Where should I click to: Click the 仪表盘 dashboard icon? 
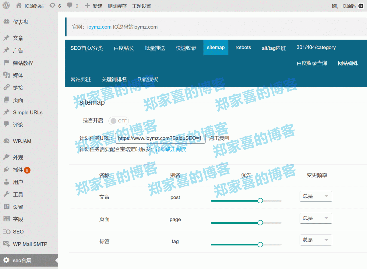[6, 22]
